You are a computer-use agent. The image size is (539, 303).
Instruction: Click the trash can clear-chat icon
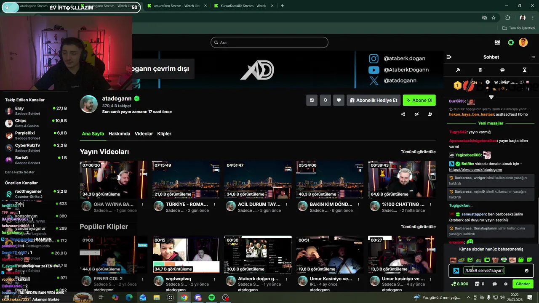tap(480, 70)
